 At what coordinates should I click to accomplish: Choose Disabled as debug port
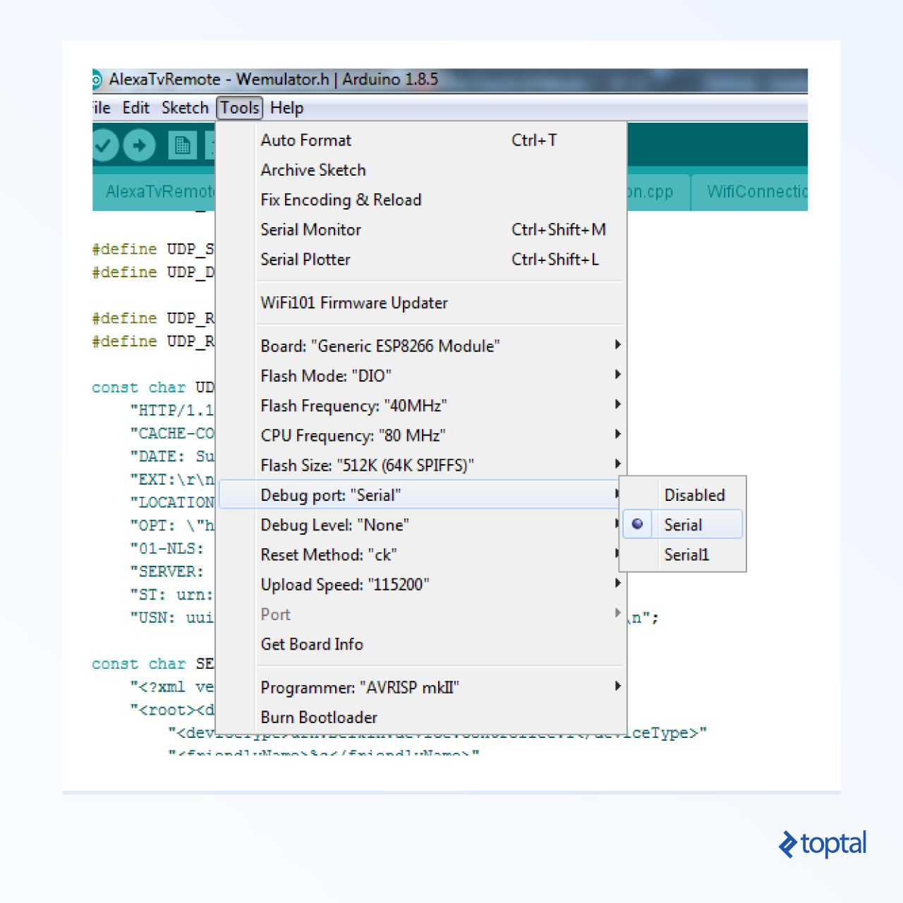694,495
